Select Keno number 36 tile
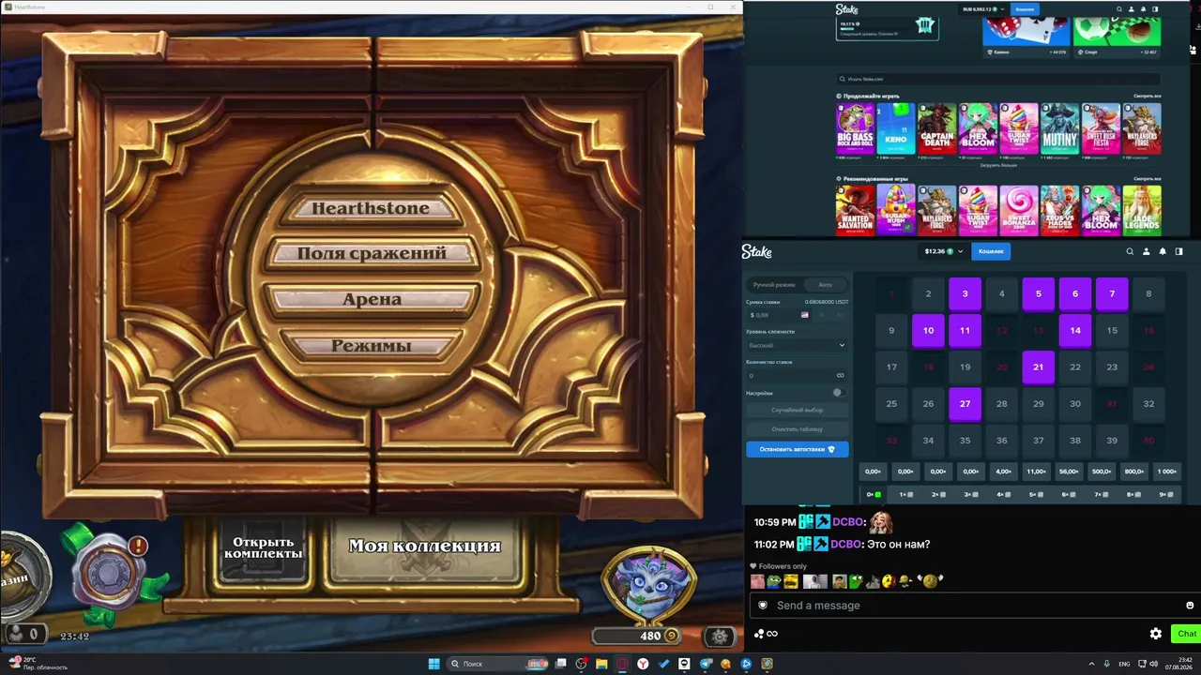The image size is (1201, 675). click(1001, 441)
